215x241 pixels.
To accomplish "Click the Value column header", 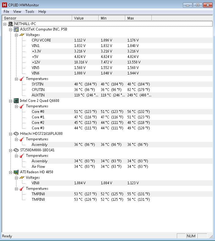I will pyautogui.click(x=85, y=18).
